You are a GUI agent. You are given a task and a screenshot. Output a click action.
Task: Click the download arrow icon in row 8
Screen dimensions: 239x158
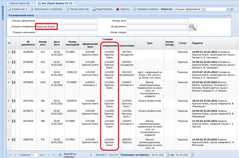(14, 140)
